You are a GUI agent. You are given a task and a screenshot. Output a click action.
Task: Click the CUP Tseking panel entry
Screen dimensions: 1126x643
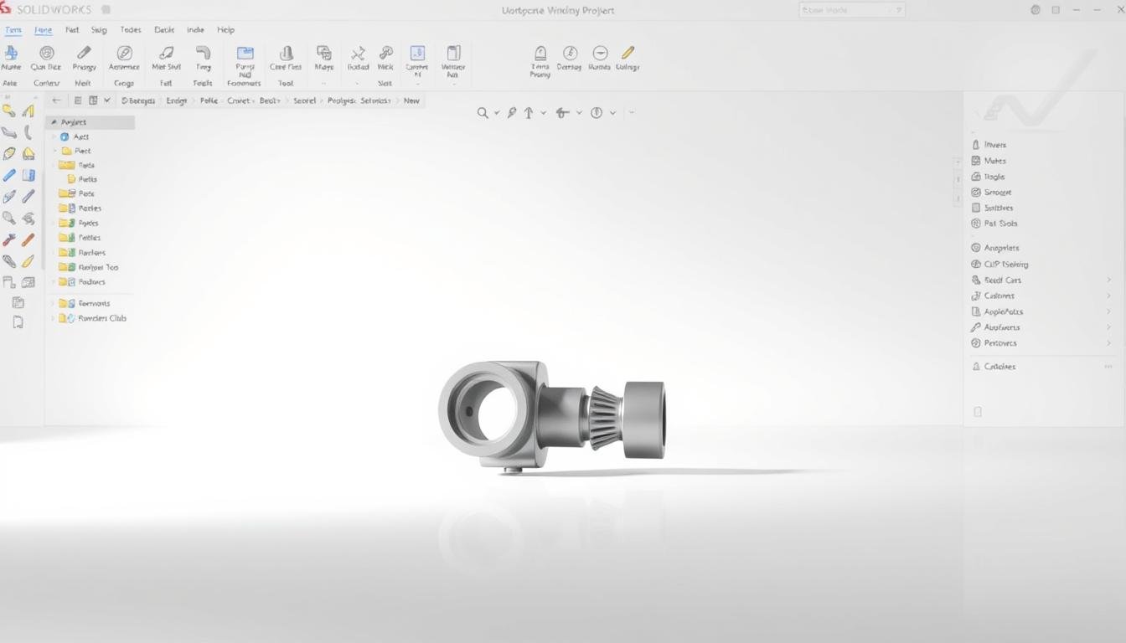click(1005, 265)
